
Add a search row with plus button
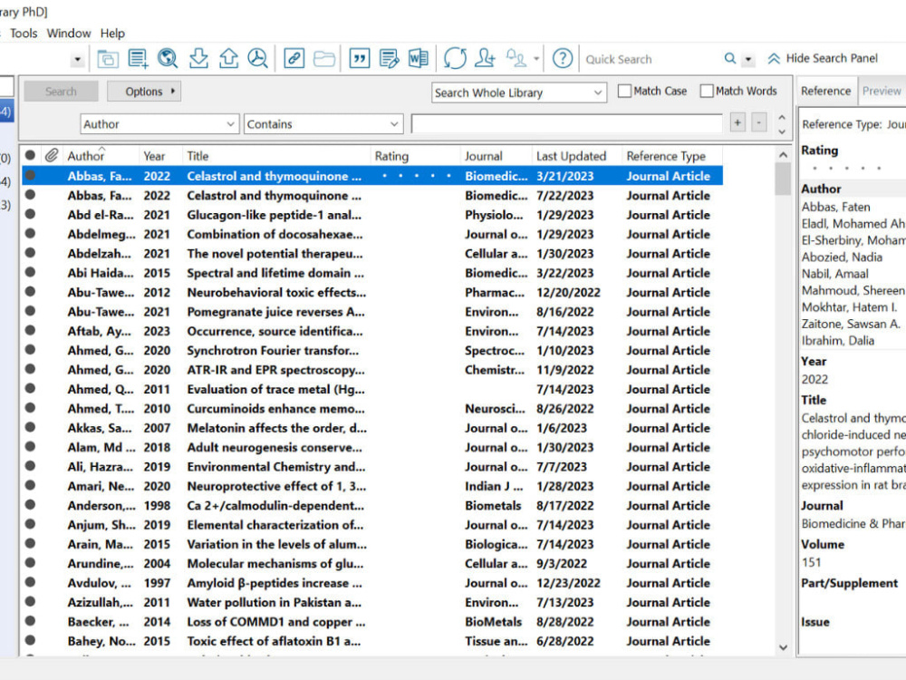point(737,122)
